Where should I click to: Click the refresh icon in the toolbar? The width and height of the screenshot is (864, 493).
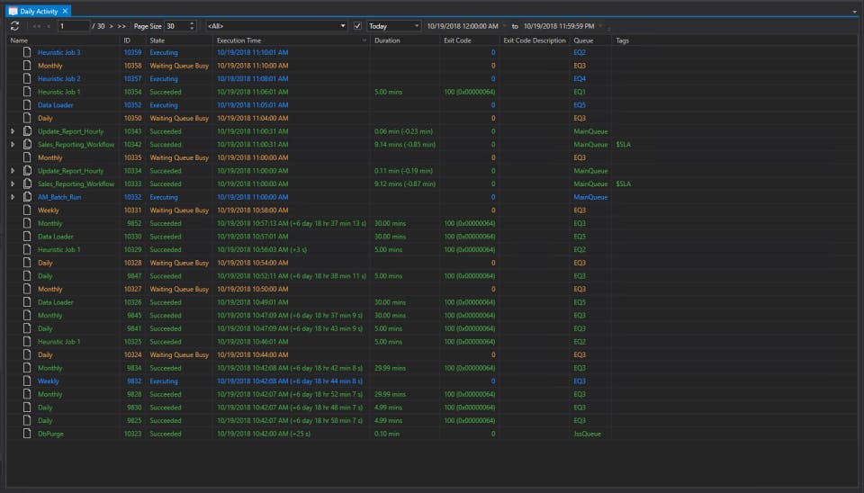click(14, 26)
